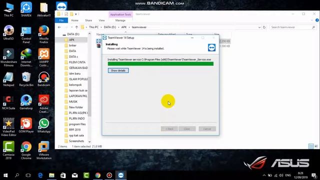The width and height of the screenshot is (320, 180).
Task: Open Wondershare Filmora shortcut
Action: click(x=8, y=57)
